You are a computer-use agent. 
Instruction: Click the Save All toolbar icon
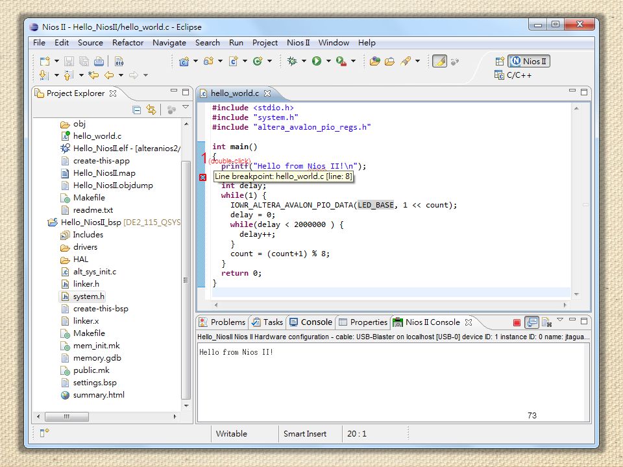[x=84, y=61]
